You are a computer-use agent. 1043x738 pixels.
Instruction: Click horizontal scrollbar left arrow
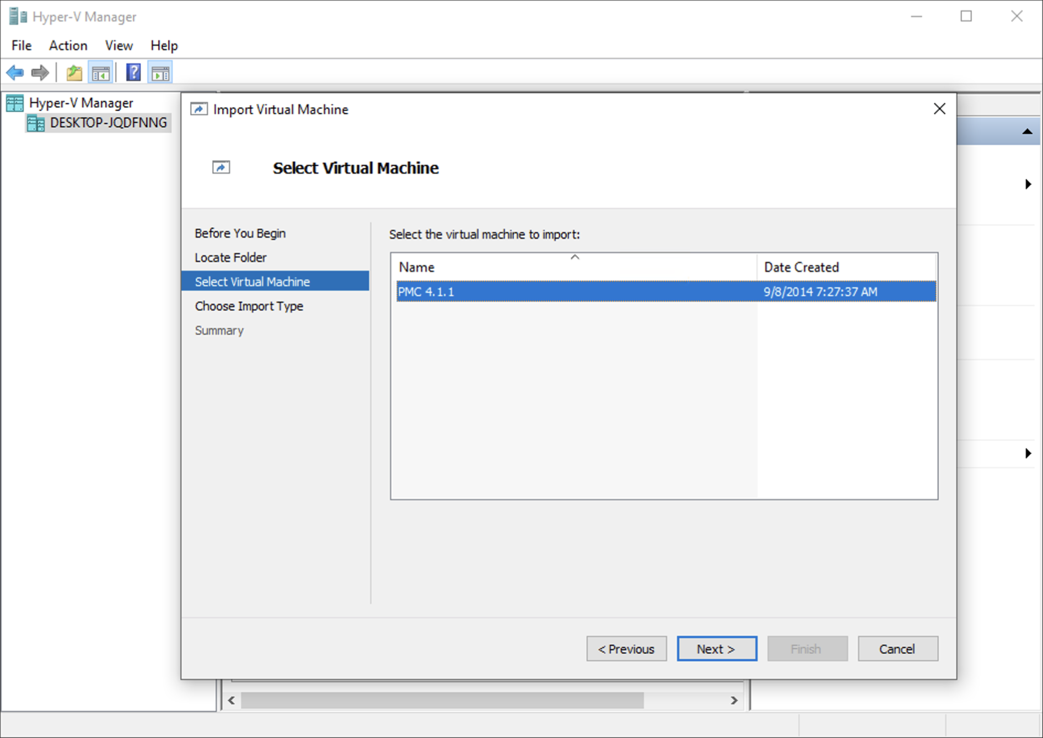pos(232,701)
